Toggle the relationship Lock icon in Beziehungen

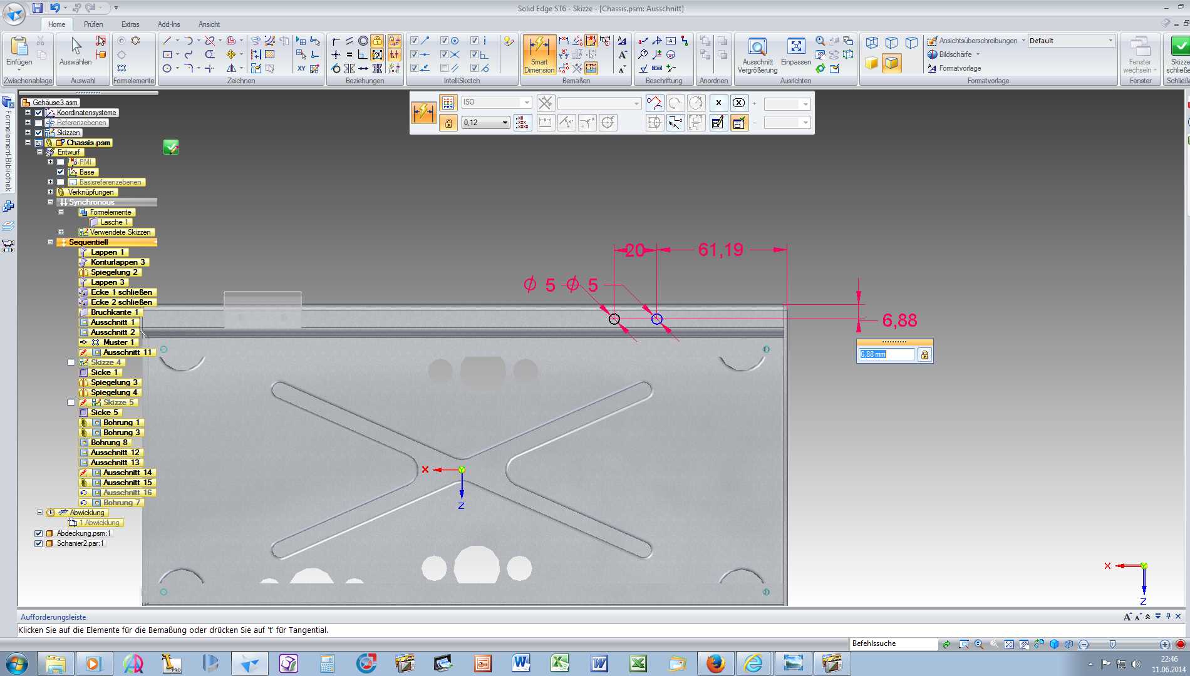click(377, 41)
